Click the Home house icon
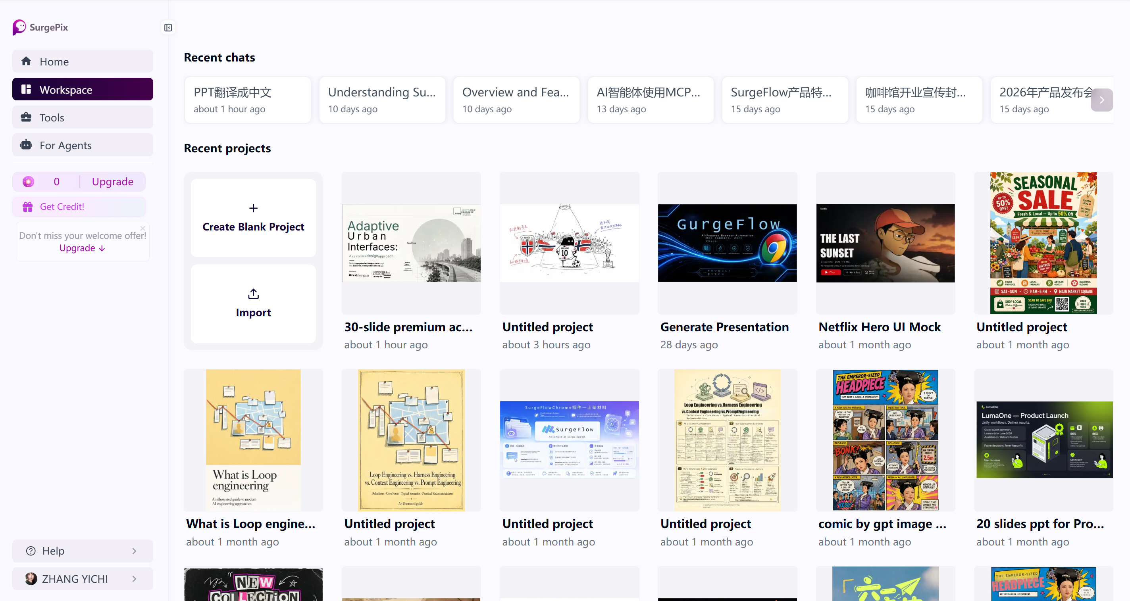This screenshot has width=1130, height=601. click(x=26, y=61)
